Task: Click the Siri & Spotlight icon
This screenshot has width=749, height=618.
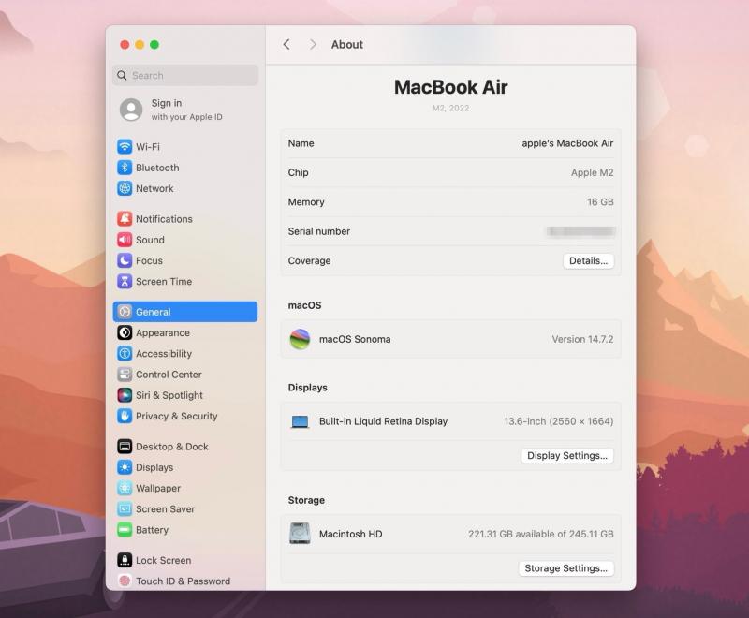Action: click(125, 395)
